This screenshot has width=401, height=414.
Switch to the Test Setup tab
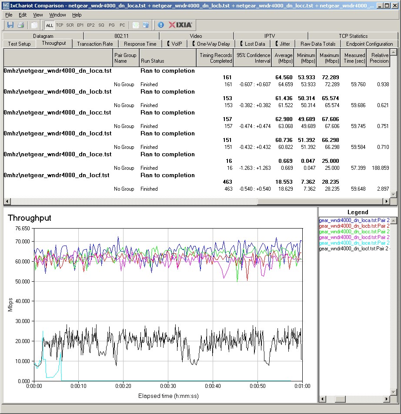click(19, 44)
